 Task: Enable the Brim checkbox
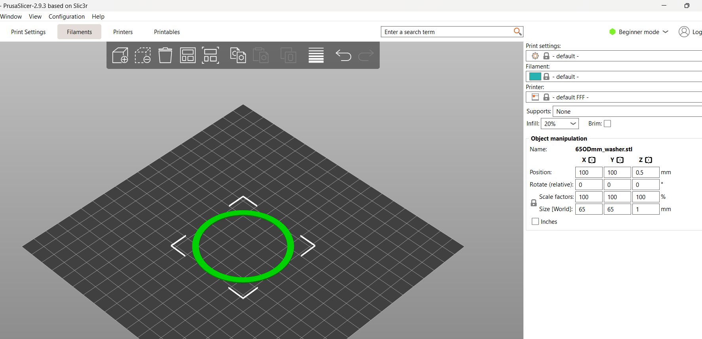click(x=607, y=124)
